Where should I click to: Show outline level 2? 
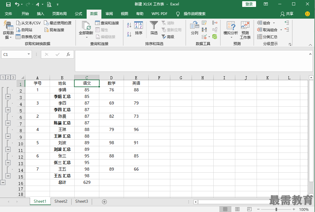(8, 77)
